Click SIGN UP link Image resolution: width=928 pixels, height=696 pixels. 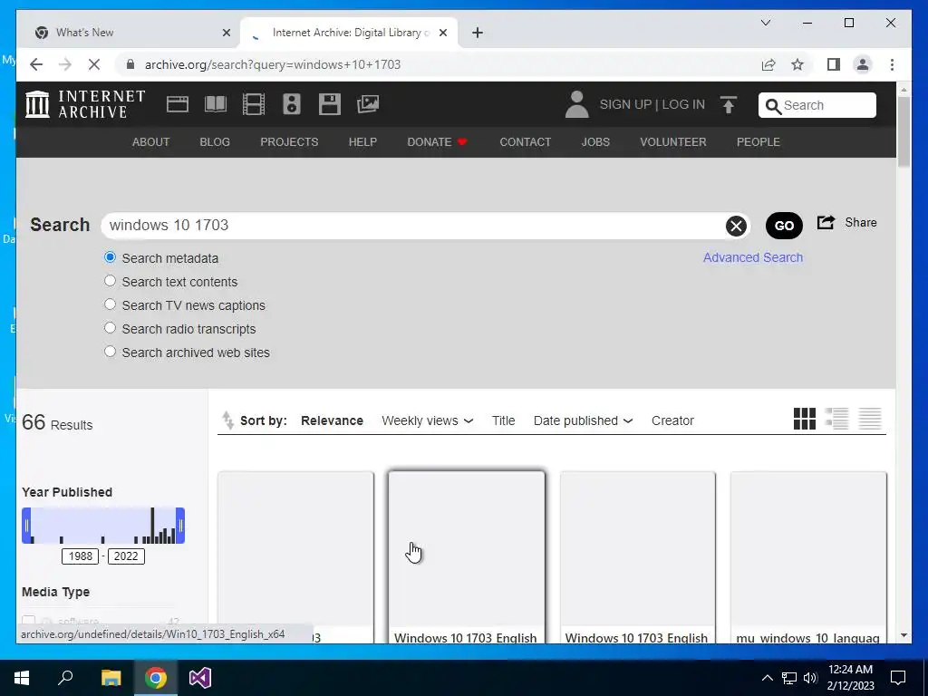(625, 105)
